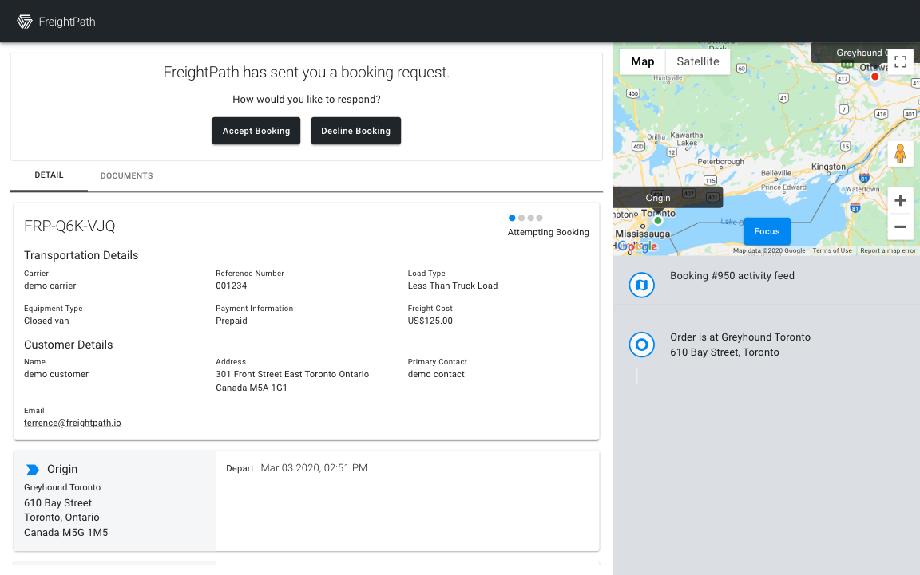Accept the booking request
Image resolution: width=920 pixels, height=575 pixels.
[x=256, y=131]
